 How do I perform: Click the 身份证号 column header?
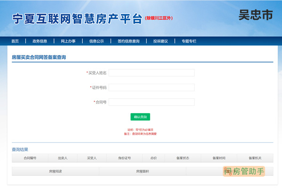coord(125,158)
